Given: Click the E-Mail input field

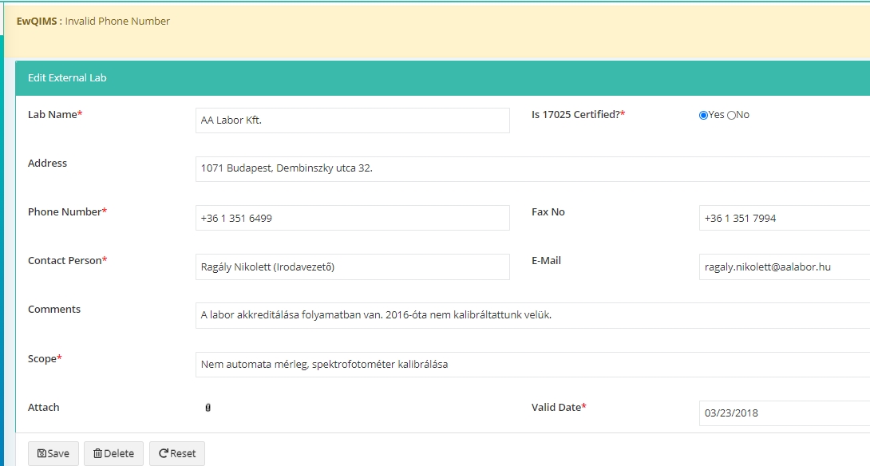Looking at the screenshot, I should pyautogui.click(x=785, y=267).
